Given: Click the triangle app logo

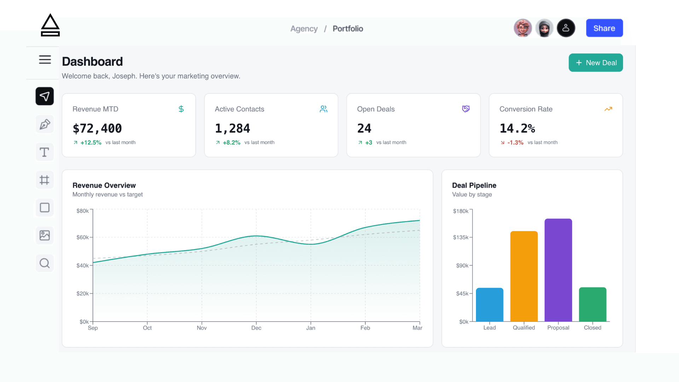Looking at the screenshot, I should [x=50, y=25].
